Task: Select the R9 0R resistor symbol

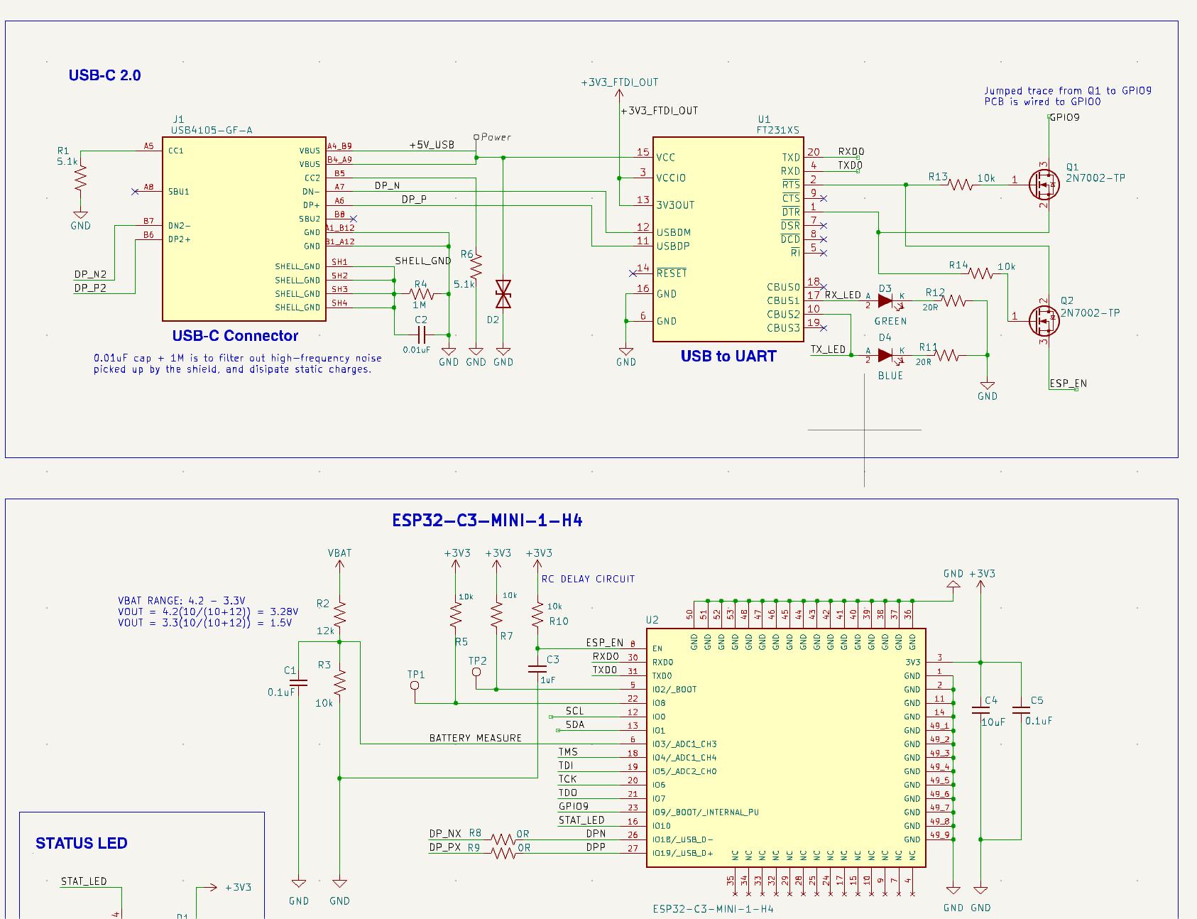Action: pos(503,853)
